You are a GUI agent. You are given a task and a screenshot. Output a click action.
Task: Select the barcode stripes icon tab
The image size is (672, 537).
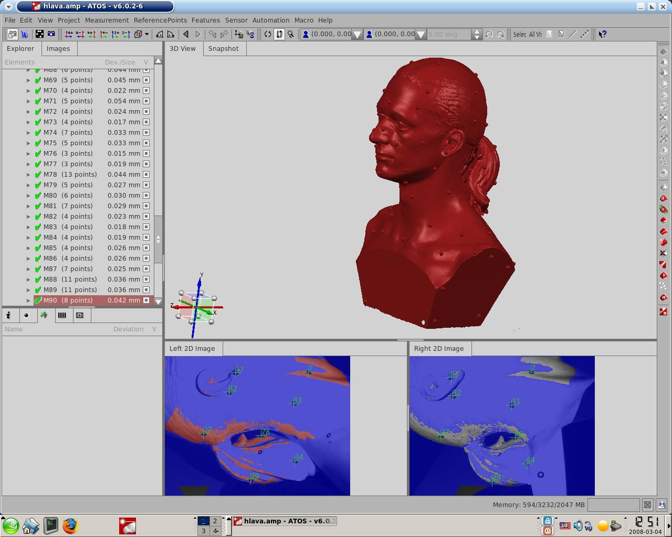(x=62, y=315)
